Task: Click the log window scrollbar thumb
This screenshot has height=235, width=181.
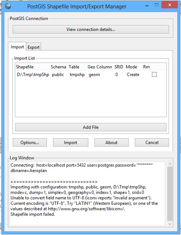Action: coord(170,194)
